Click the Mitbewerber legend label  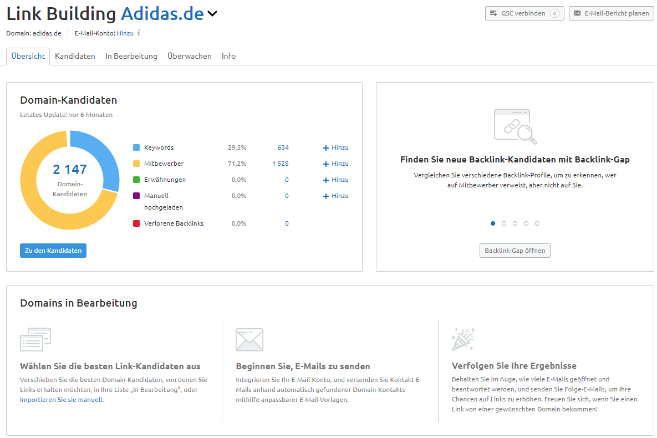pos(164,164)
